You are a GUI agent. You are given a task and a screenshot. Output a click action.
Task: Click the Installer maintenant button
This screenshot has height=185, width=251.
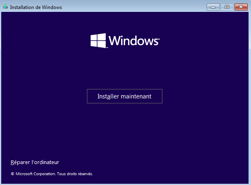point(125,96)
